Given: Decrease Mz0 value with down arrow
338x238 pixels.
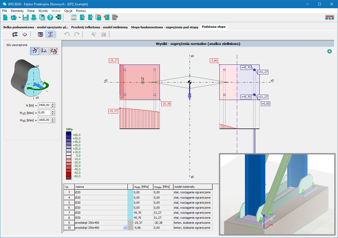Looking at the screenshot, I should point(53,121).
